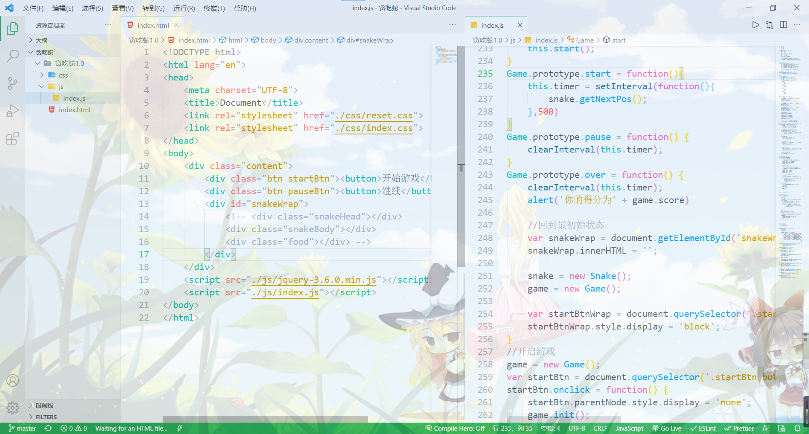Split the editor using split icon

[783, 25]
